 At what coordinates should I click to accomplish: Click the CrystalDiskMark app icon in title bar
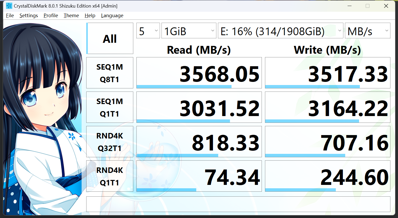click(x=9, y=6)
